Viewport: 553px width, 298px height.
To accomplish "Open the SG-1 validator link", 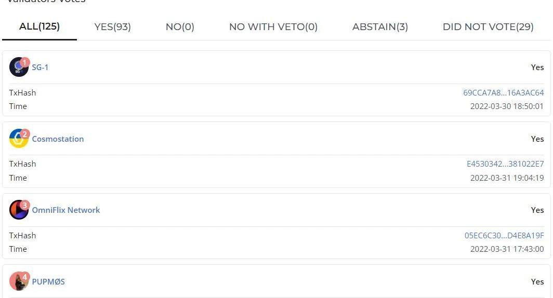I will [x=40, y=67].
